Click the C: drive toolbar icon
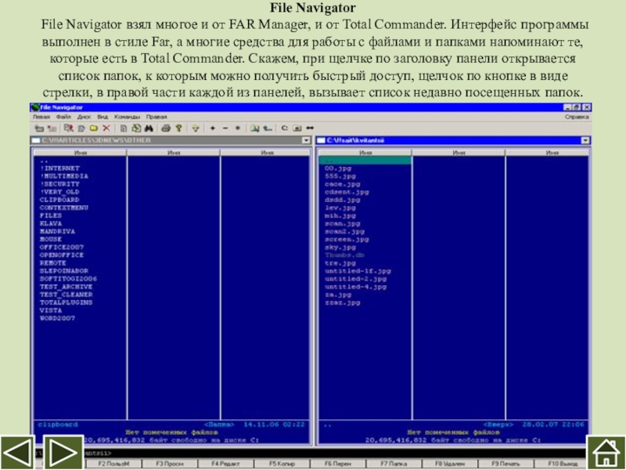Image resolution: width=626 pixels, height=470 pixels. [x=285, y=128]
